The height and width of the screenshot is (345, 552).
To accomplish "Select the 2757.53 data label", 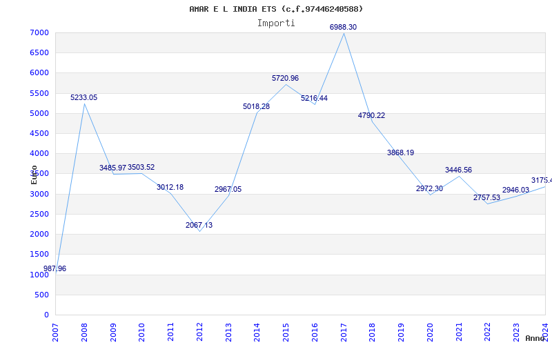I will pyautogui.click(x=487, y=198).
